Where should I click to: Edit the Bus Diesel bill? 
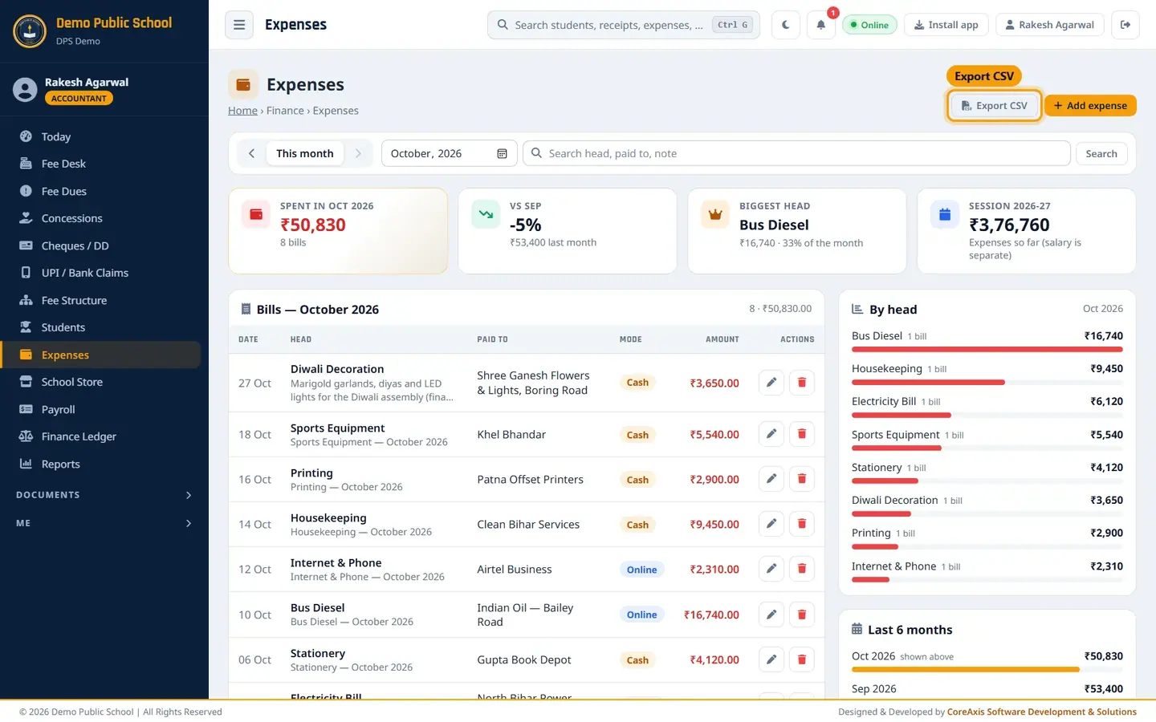(771, 615)
